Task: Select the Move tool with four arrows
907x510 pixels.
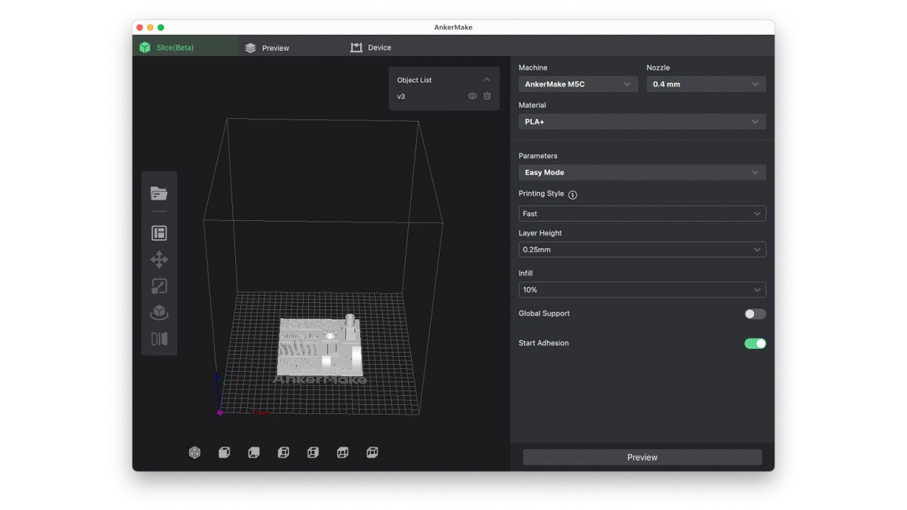Action: [159, 259]
